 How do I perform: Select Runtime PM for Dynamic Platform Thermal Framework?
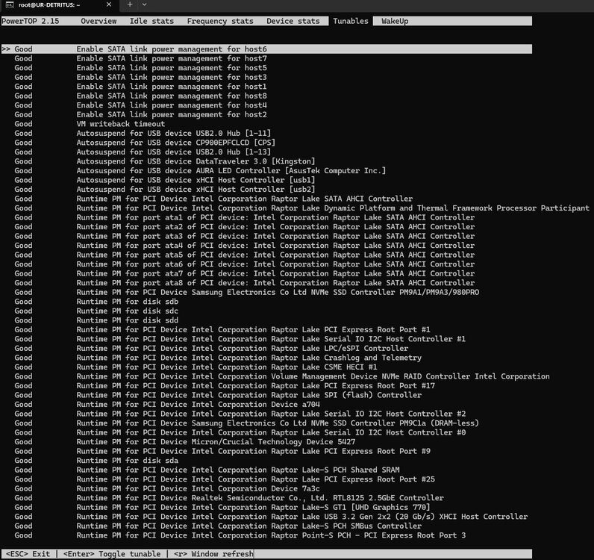point(302,208)
